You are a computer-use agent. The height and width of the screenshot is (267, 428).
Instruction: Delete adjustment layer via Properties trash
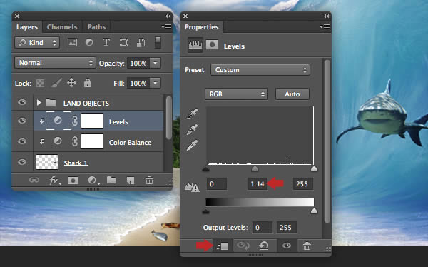click(307, 246)
